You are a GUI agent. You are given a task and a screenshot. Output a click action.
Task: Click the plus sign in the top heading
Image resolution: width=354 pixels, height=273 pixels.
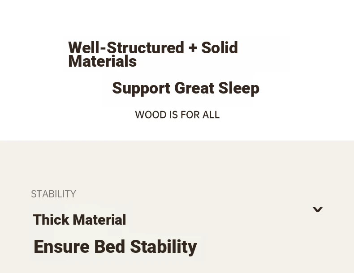193,47
